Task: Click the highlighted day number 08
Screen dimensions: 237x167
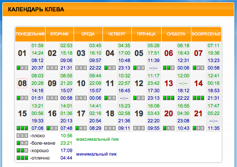Action: pos(22,83)
